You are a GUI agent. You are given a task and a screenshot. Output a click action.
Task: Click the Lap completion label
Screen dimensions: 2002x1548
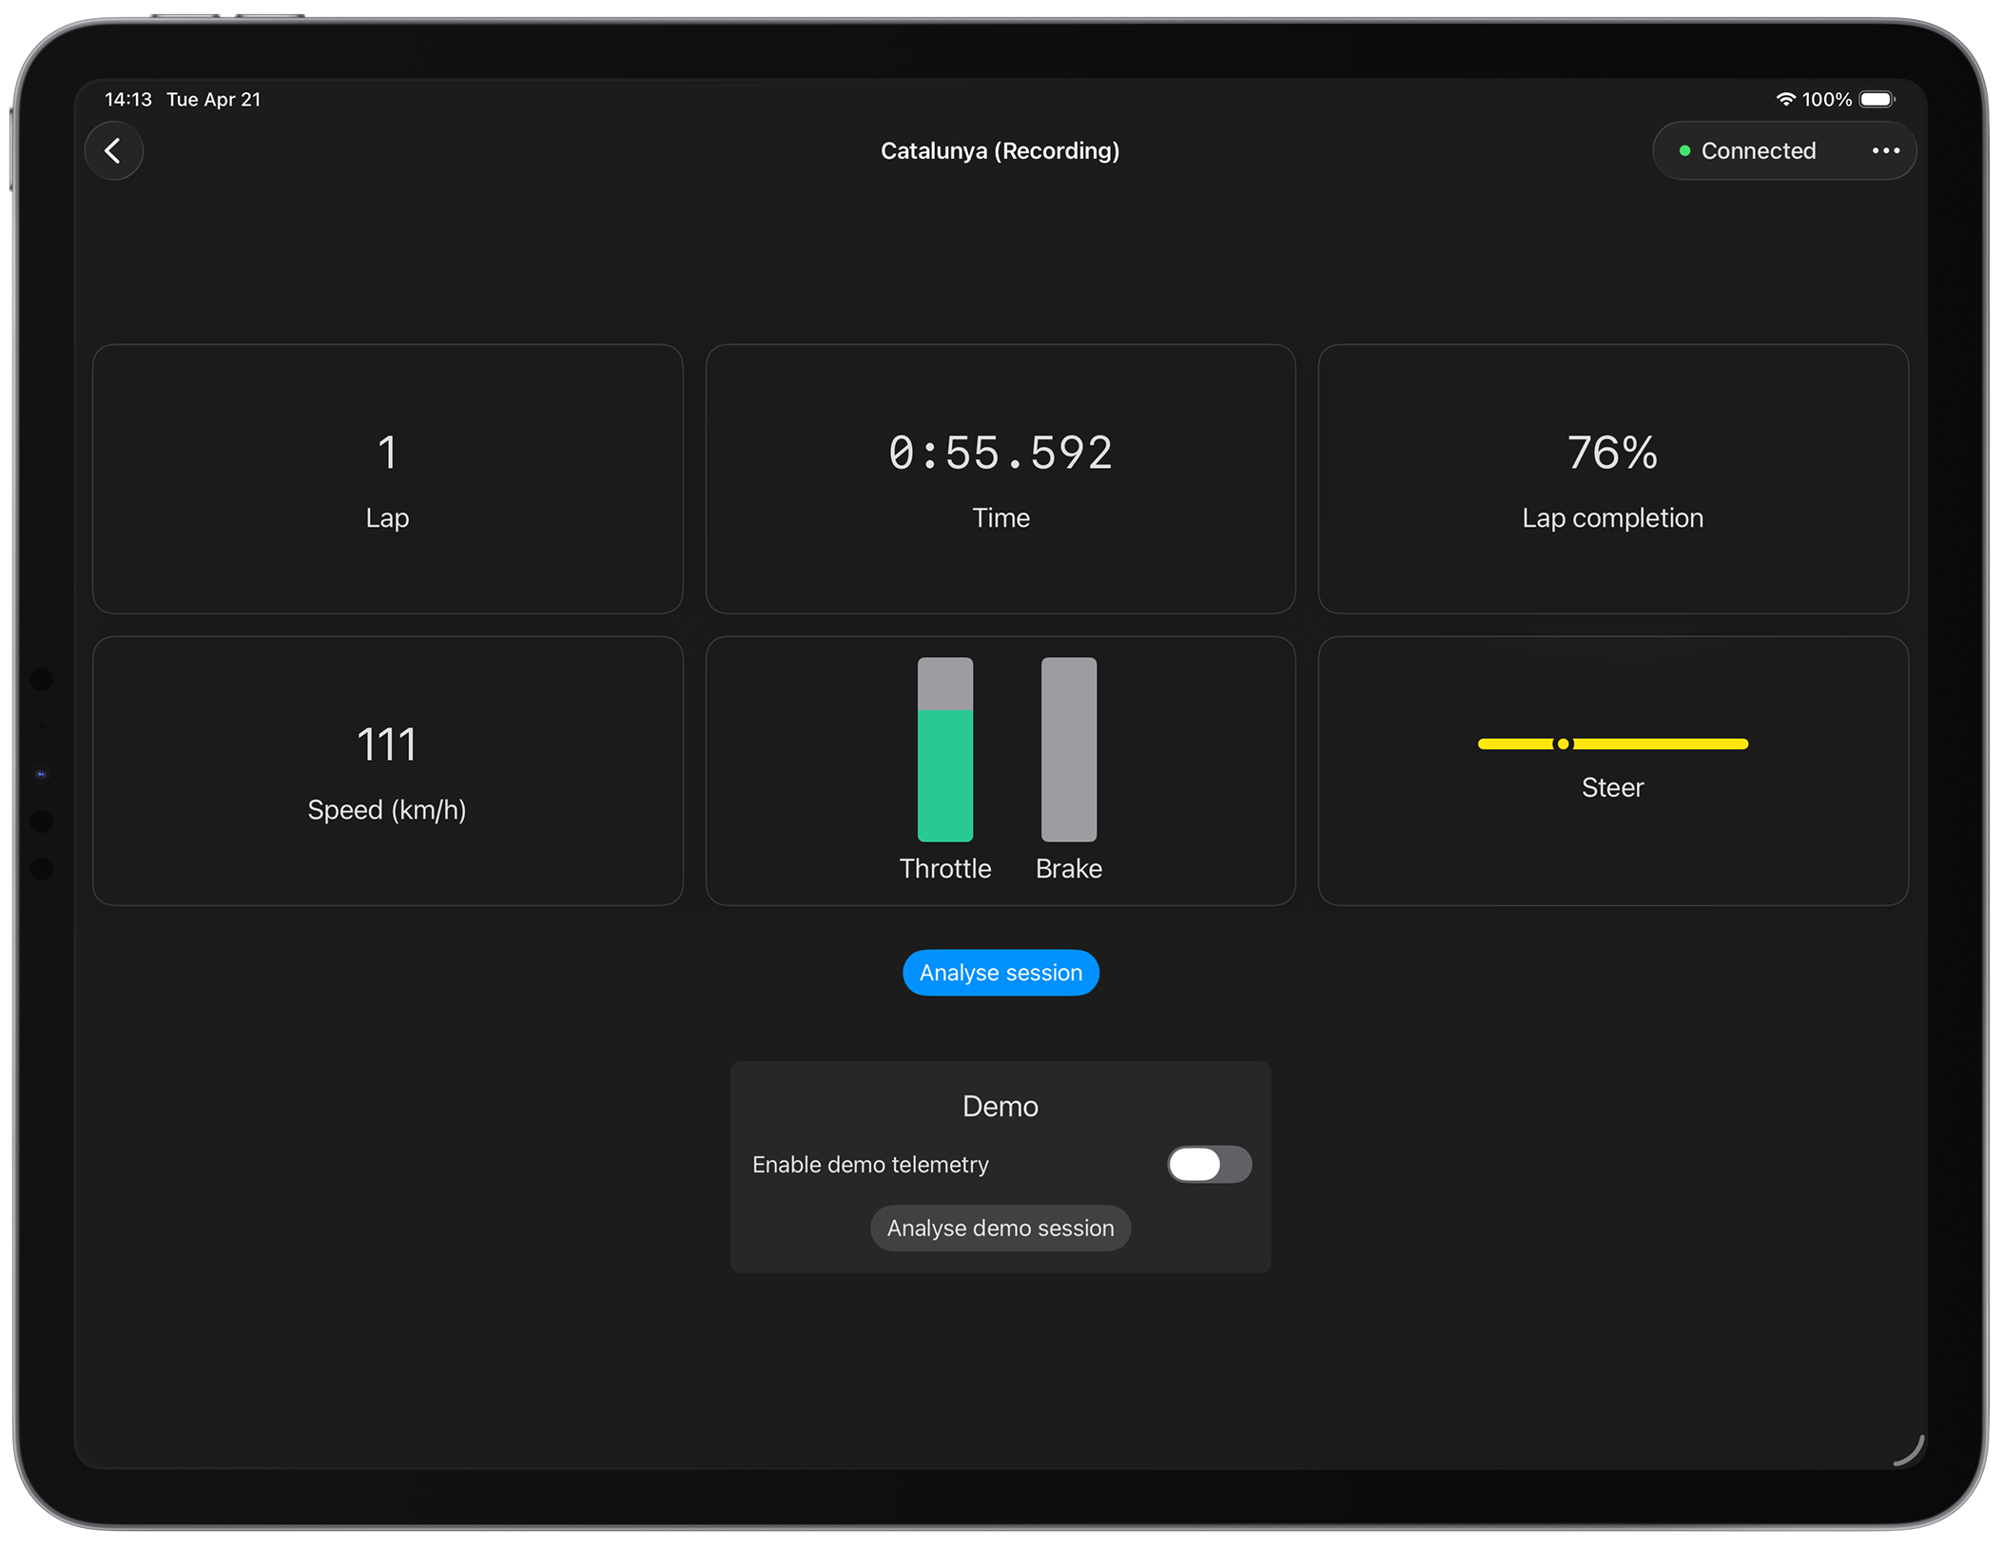(x=1612, y=517)
